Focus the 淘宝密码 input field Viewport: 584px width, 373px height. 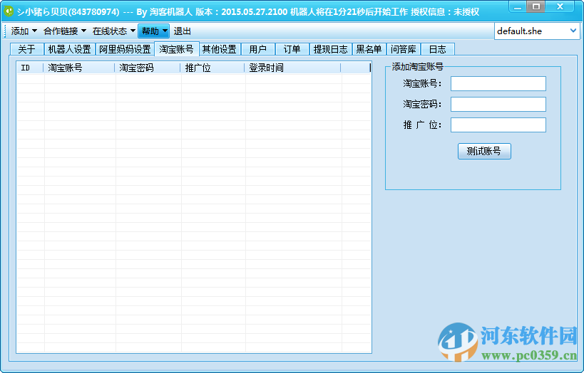click(498, 104)
